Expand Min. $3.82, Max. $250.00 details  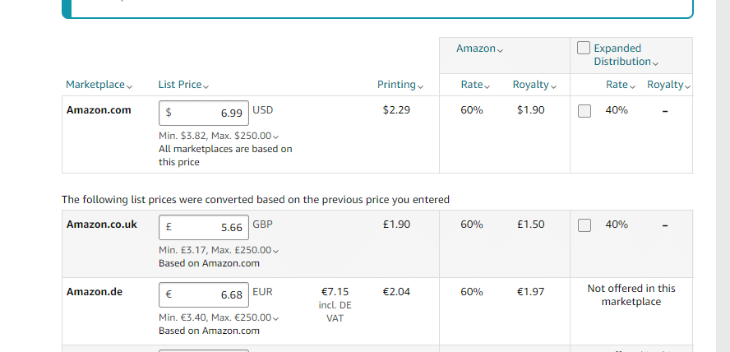(219, 136)
